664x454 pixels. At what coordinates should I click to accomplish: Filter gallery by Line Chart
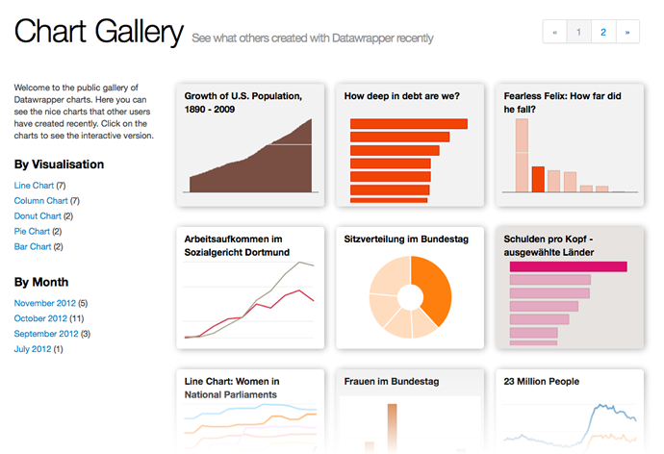click(x=34, y=185)
